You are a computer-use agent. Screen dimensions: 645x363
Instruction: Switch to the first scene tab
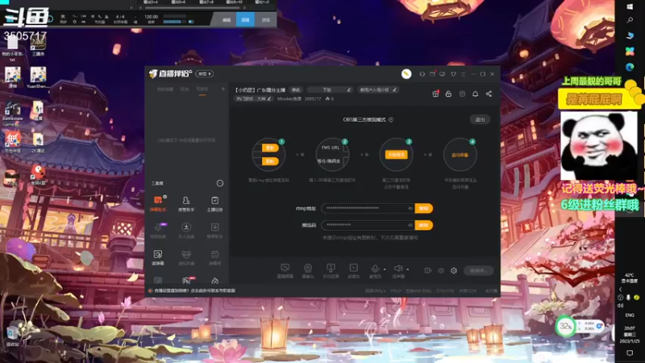click(x=165, y=90)
